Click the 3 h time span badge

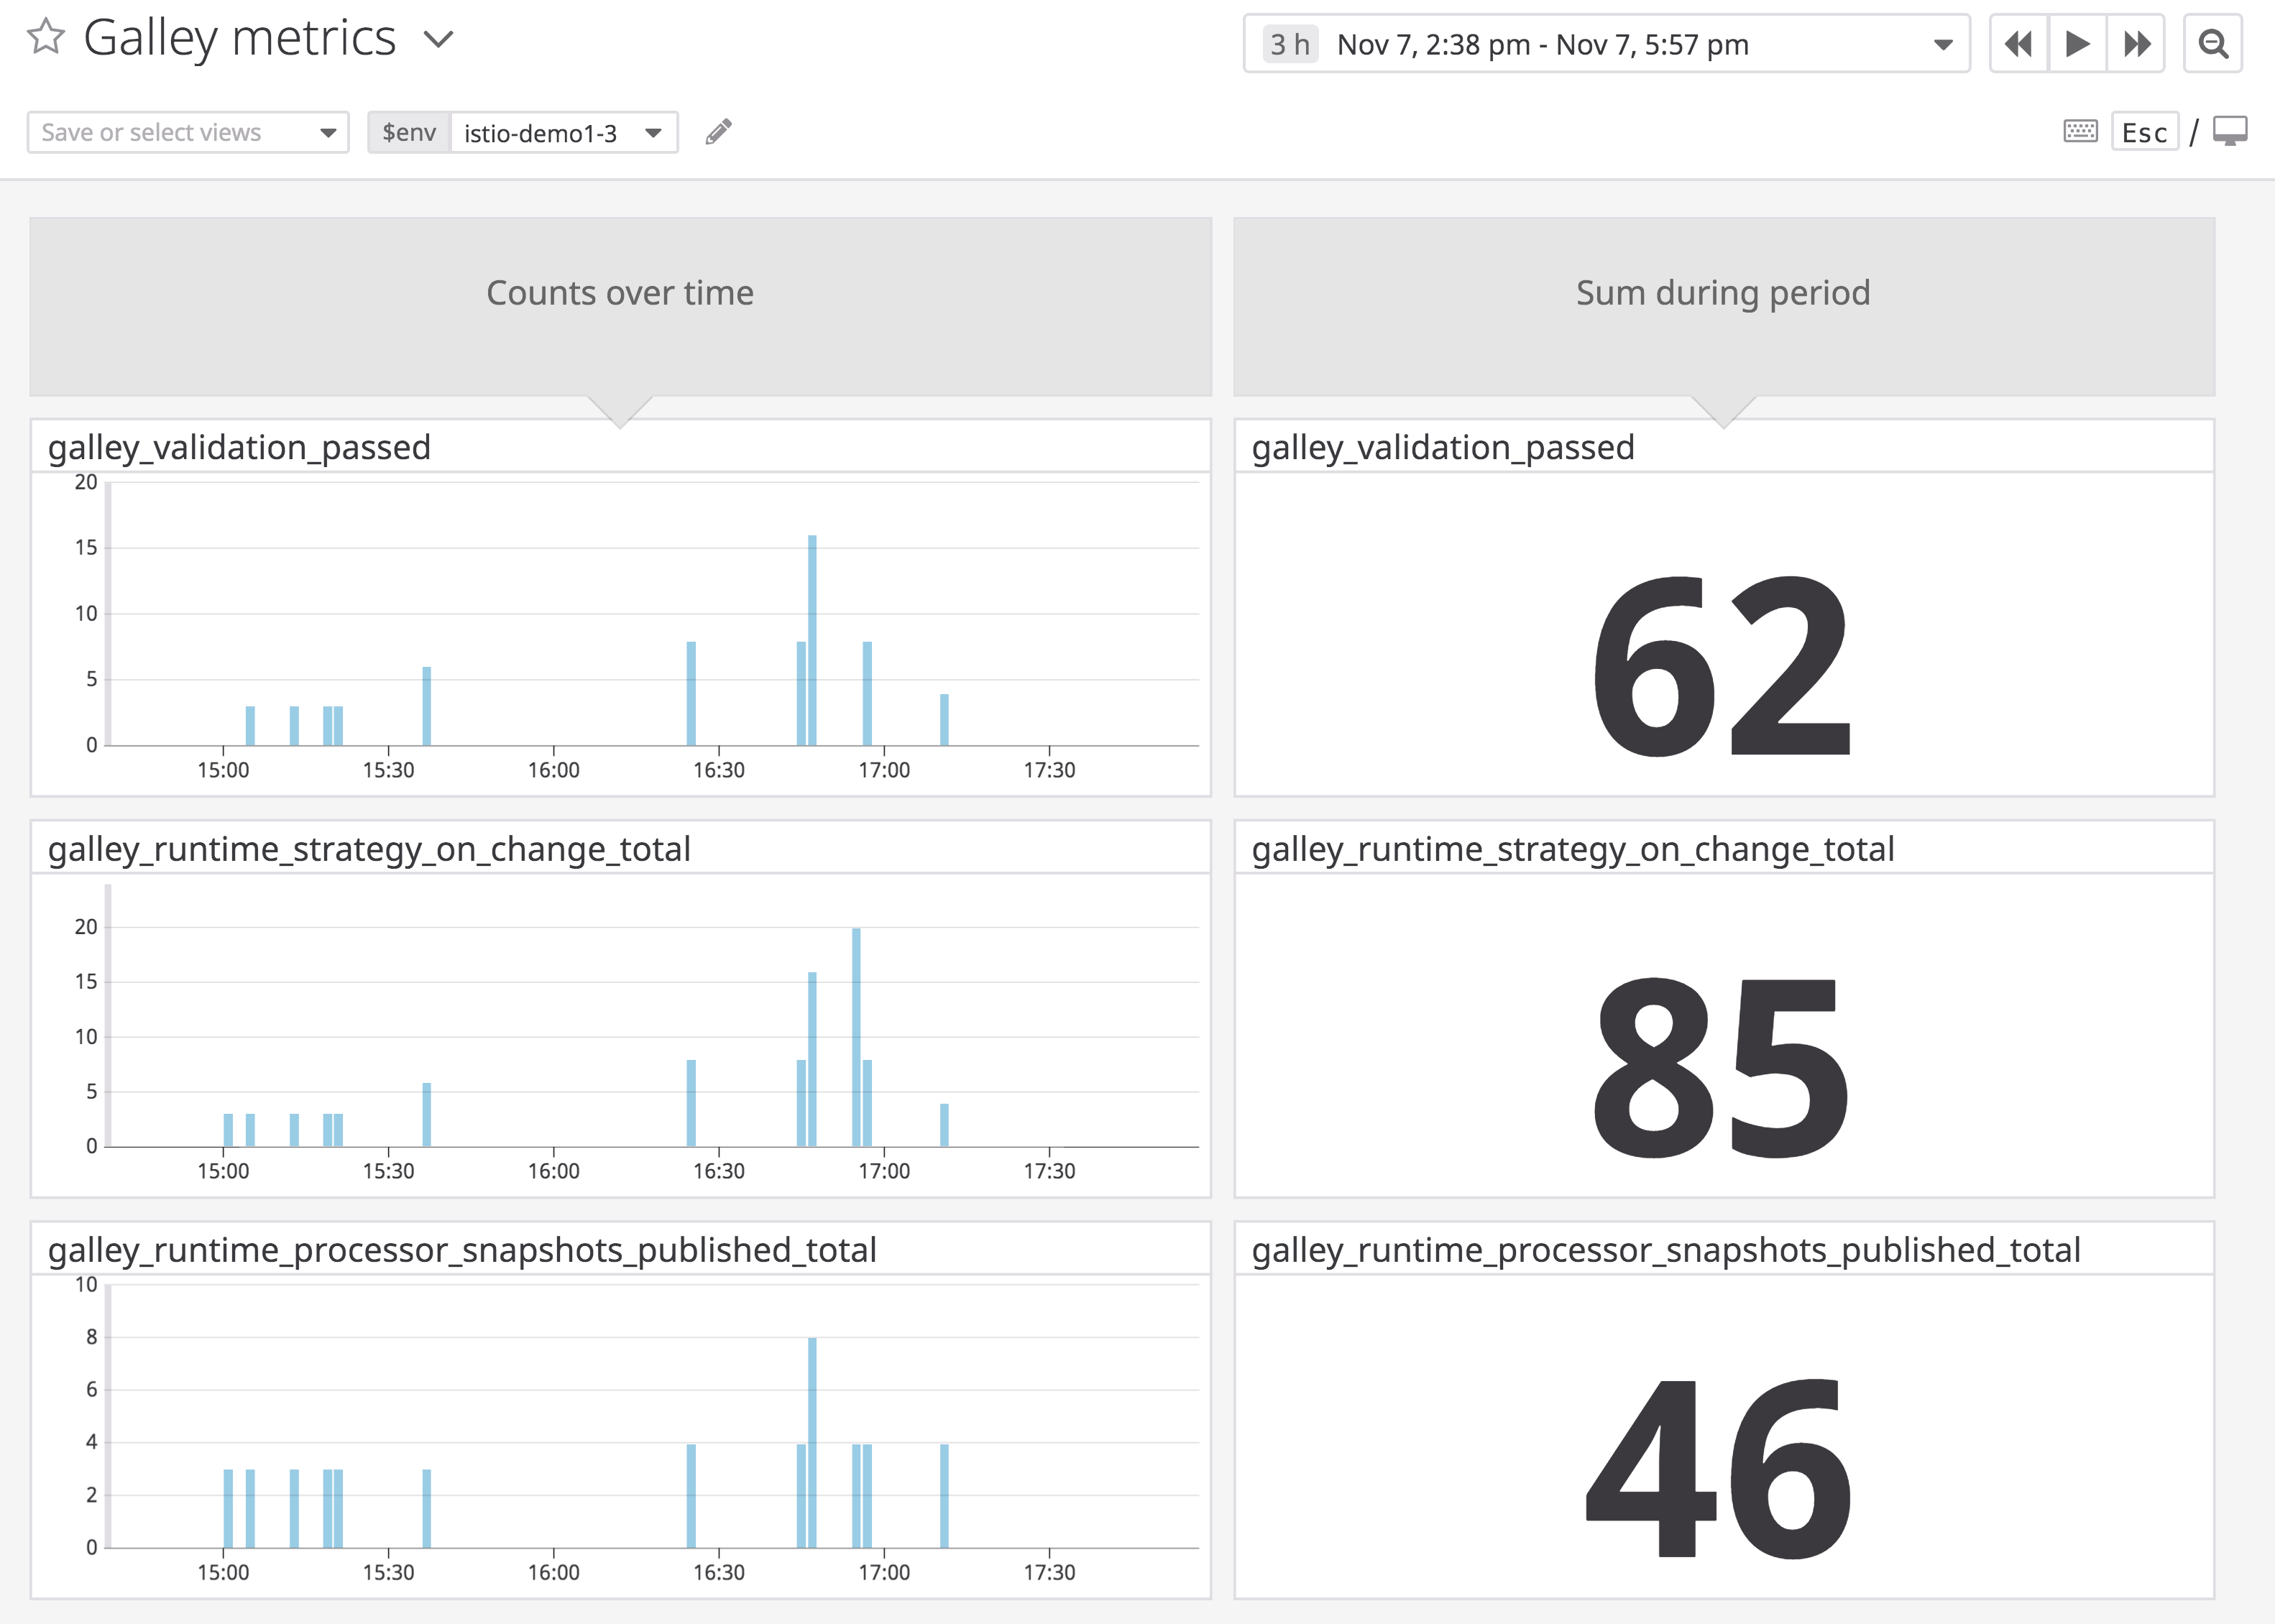click(1289, 44)
